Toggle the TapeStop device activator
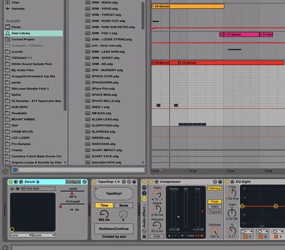Screen dimensions: 285x250 point(94,182)
